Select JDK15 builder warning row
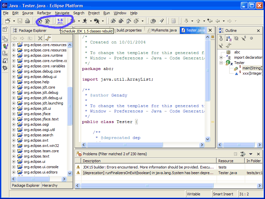This screenshot has height=199, width=265. [169, 167]
